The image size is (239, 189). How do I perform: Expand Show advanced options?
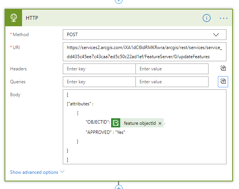[62, 172]
